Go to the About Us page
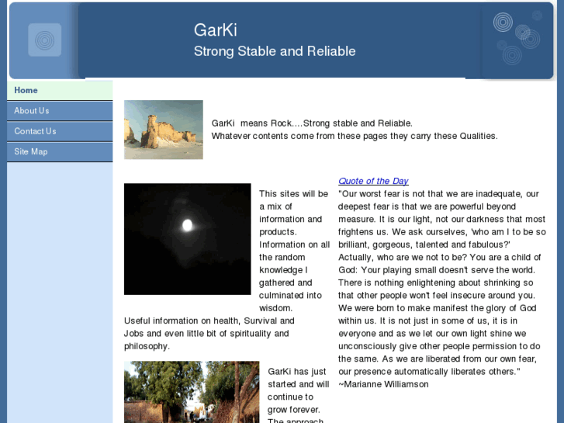The image size is (564, 423). tap(60, 111)
